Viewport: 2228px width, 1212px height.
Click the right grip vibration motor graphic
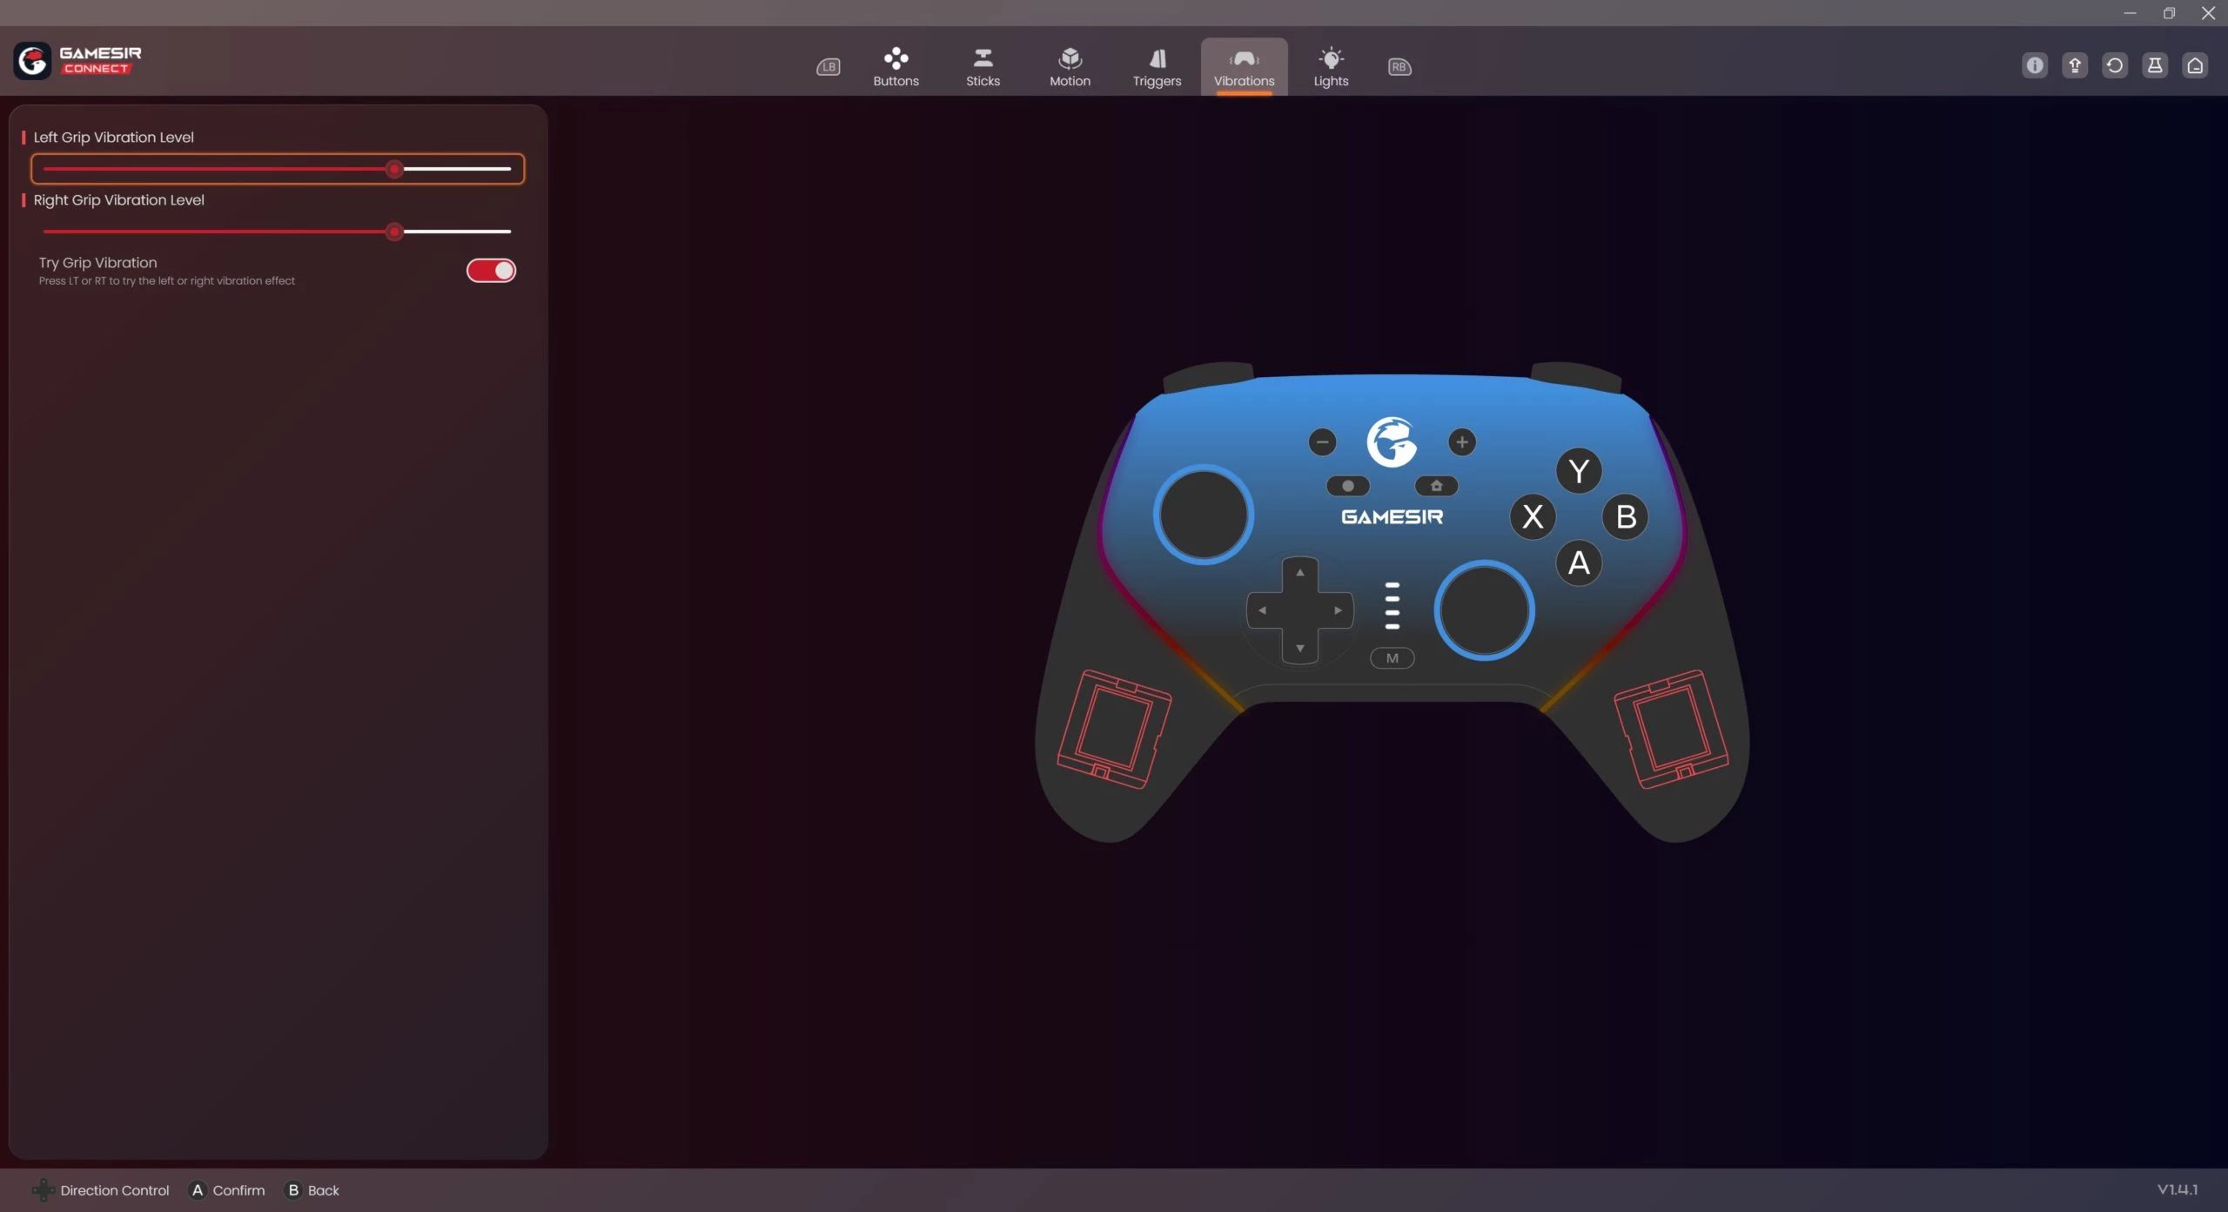click(1671, 728)
